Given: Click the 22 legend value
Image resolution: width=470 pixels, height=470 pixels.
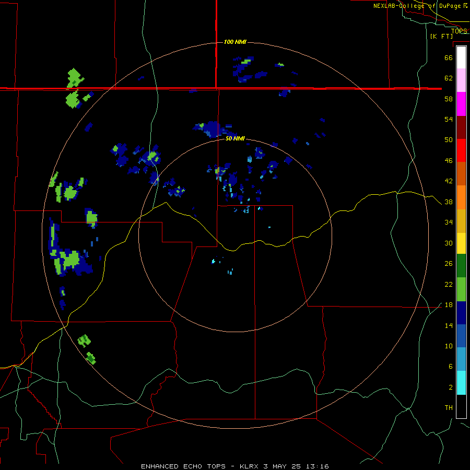Looking at the screenshot, I should coord(449,285).
